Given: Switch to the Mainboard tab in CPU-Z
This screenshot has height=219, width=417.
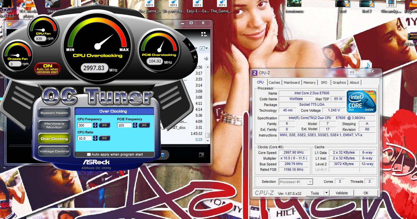Looking at the screenshot, I should [x=292, y=83].
